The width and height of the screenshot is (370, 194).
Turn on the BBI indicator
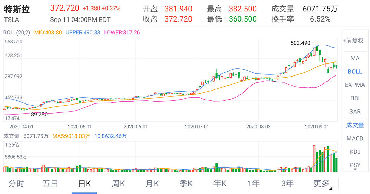click(x=355, y=98)
